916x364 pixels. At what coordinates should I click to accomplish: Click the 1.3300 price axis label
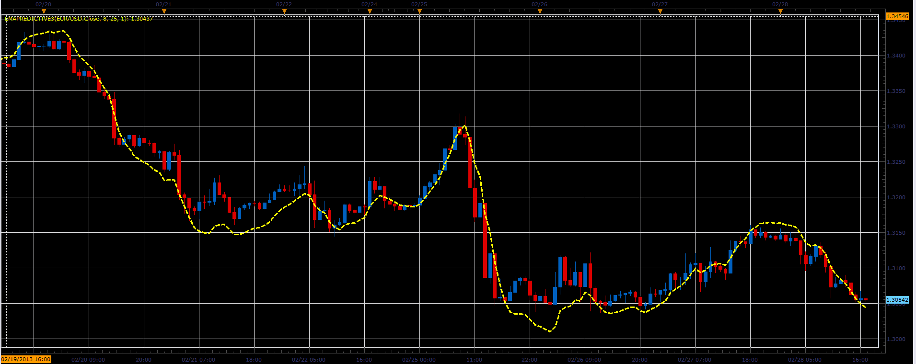click(896, 126)
